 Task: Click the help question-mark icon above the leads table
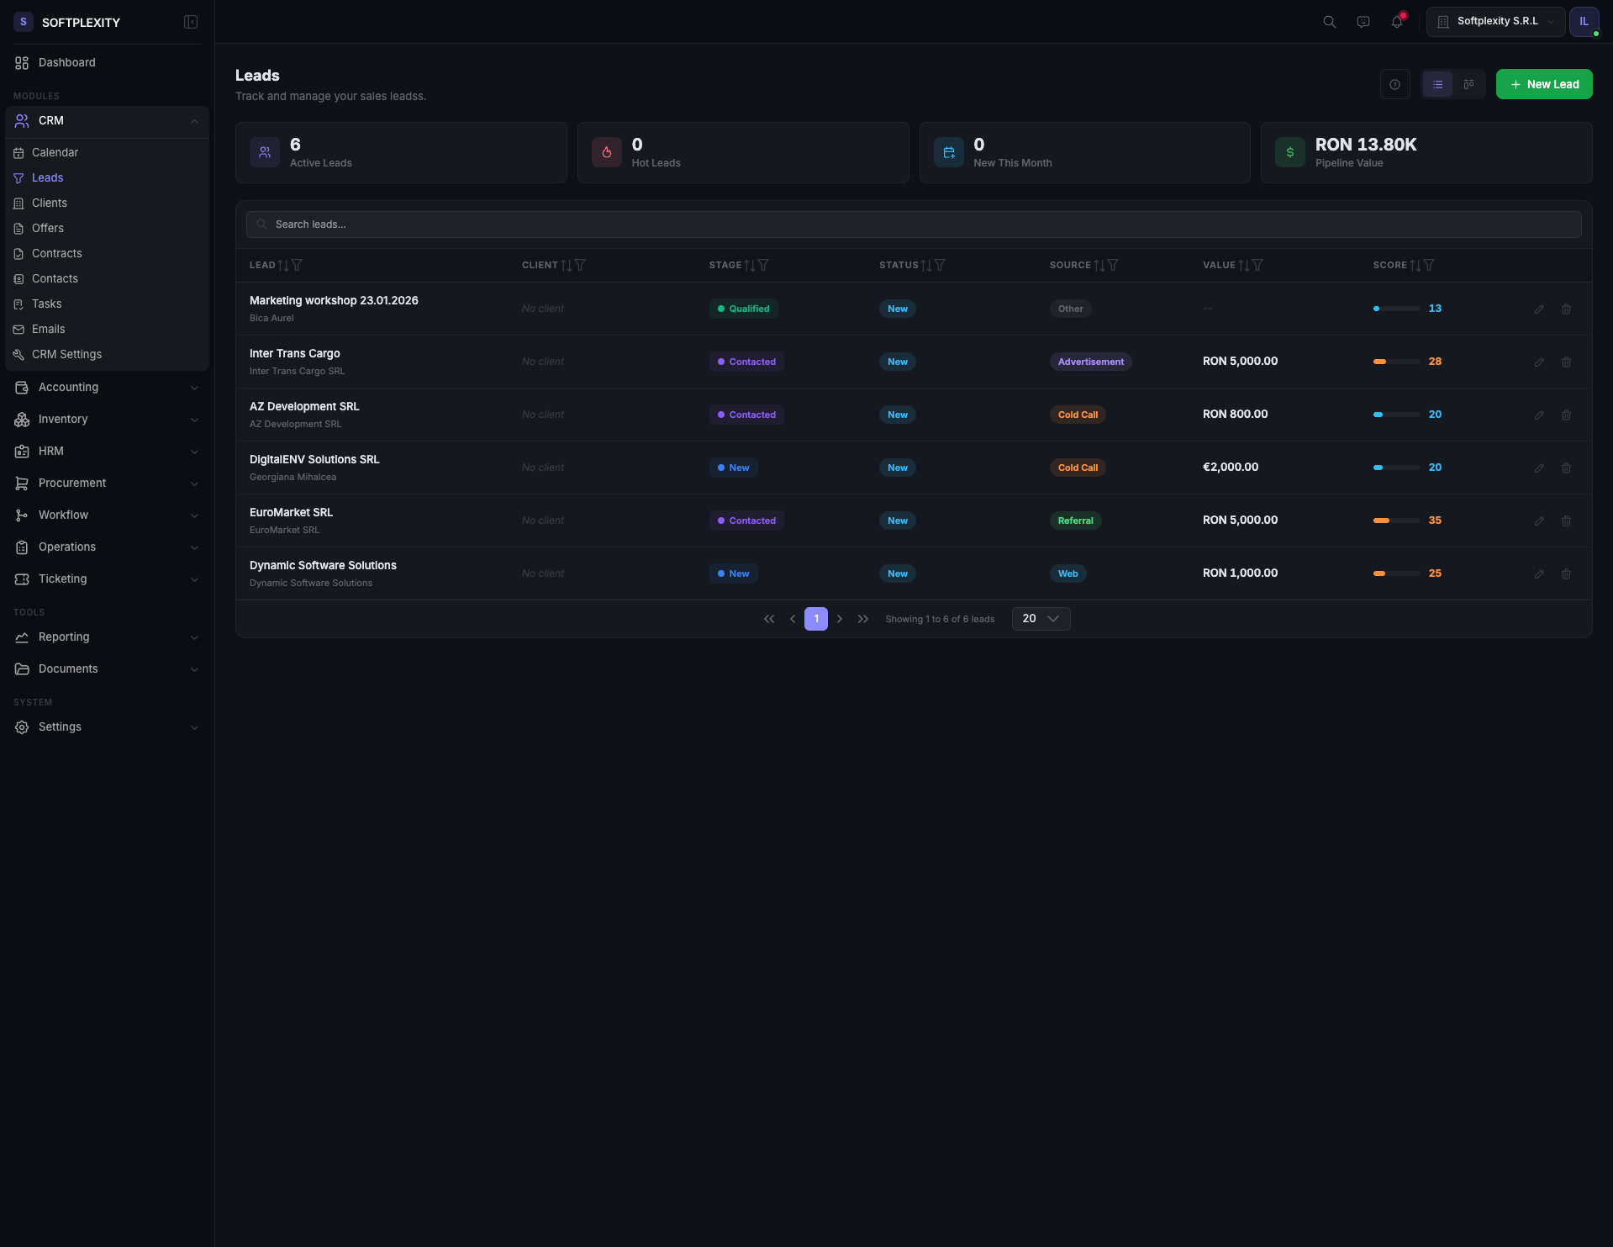pyautogui.click(x=1395, y=84)
